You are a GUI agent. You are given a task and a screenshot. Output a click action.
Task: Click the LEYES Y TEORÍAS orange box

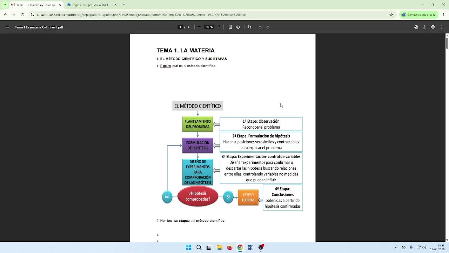pos(248,197)
